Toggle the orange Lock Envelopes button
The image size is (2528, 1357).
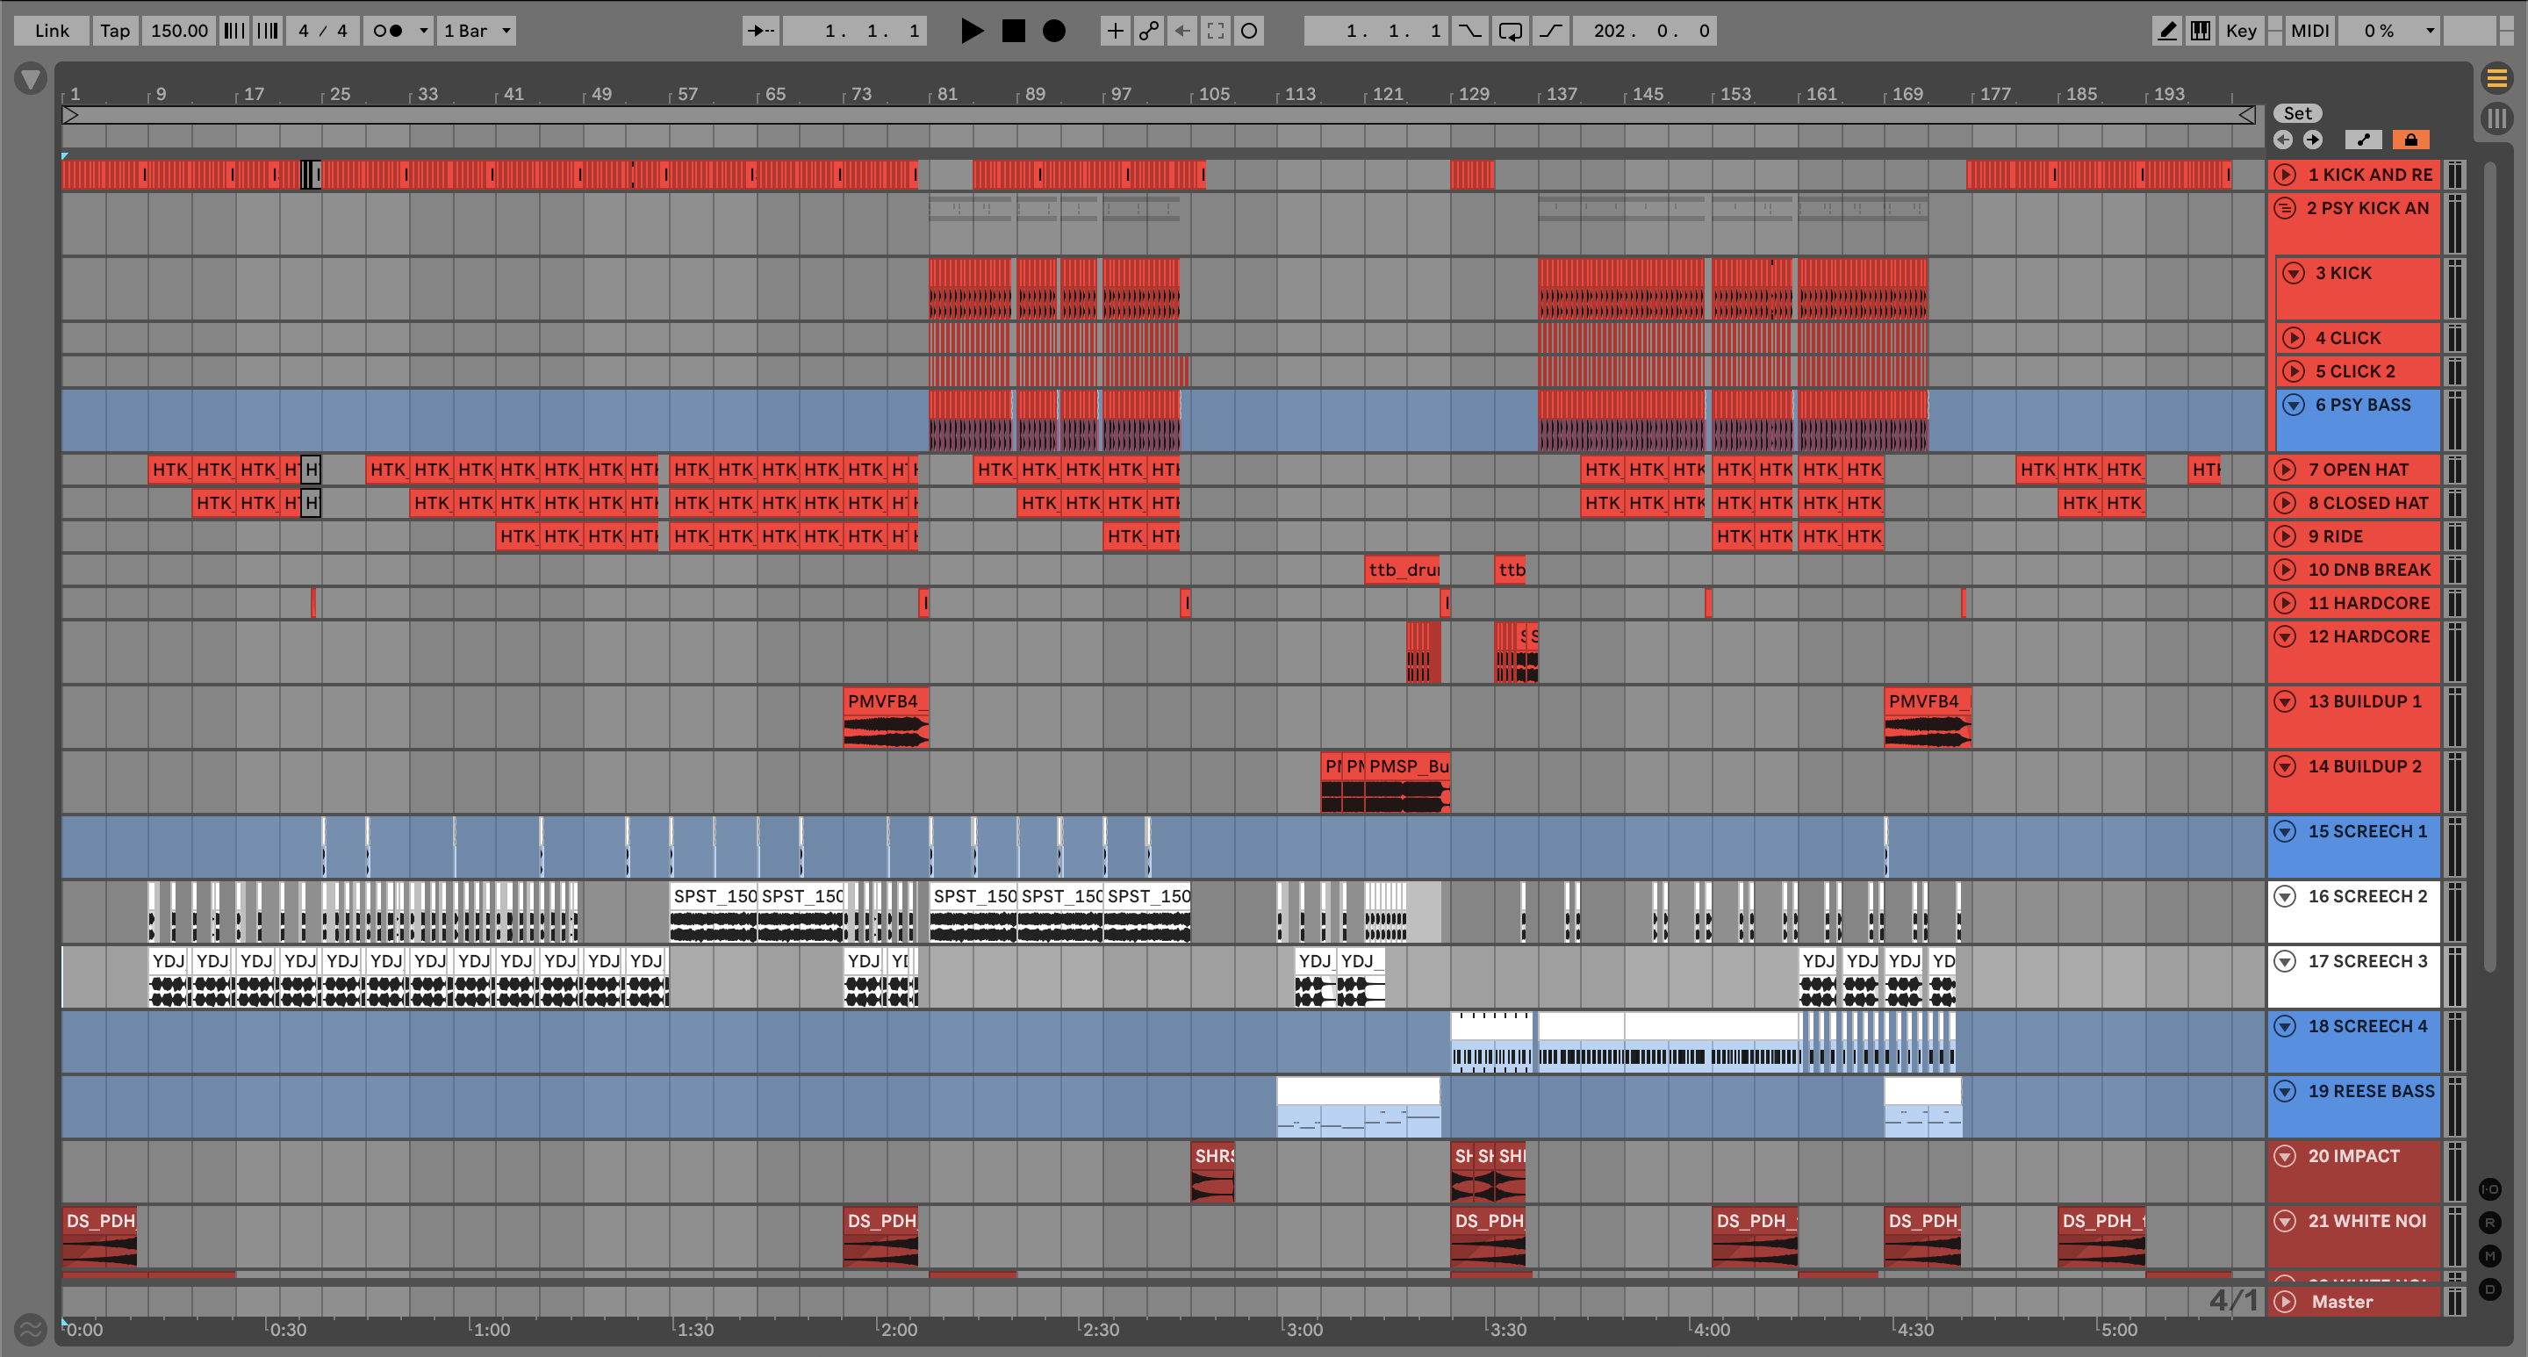coord(2410,140)
